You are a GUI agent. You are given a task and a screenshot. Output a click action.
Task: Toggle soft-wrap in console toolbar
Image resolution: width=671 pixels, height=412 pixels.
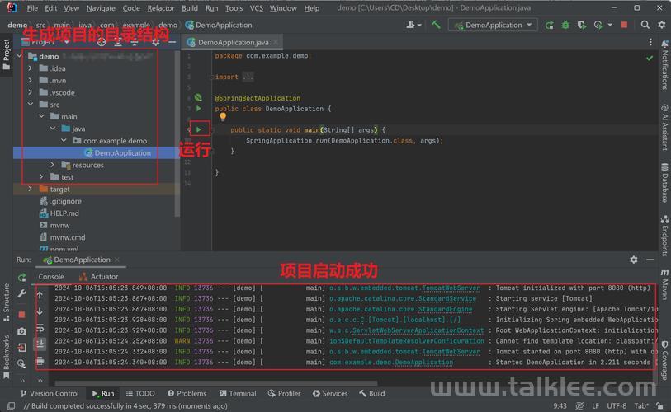coord(40,328)
